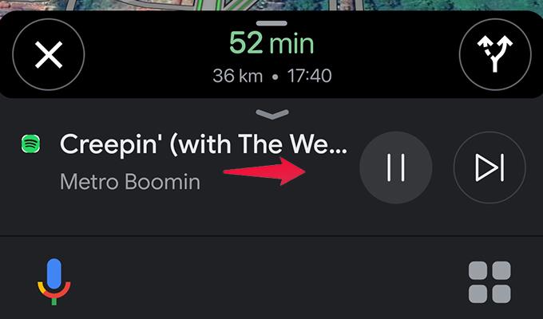
Task: Select the artist name Metro Boomin
Action: (130, 181)
